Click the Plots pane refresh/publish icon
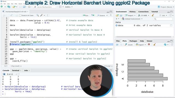 (165, 45)
